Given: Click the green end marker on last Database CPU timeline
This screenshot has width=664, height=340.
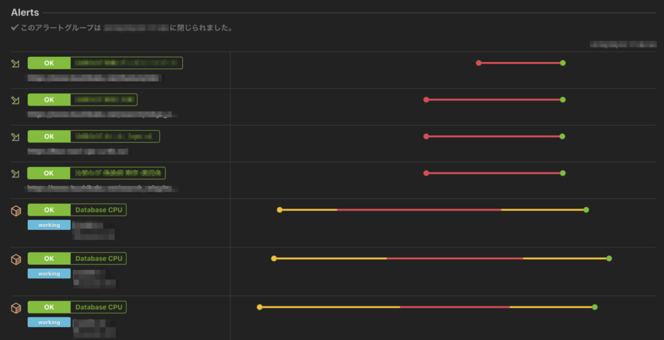Looking at the screenshot, I should tap(595, 307).
